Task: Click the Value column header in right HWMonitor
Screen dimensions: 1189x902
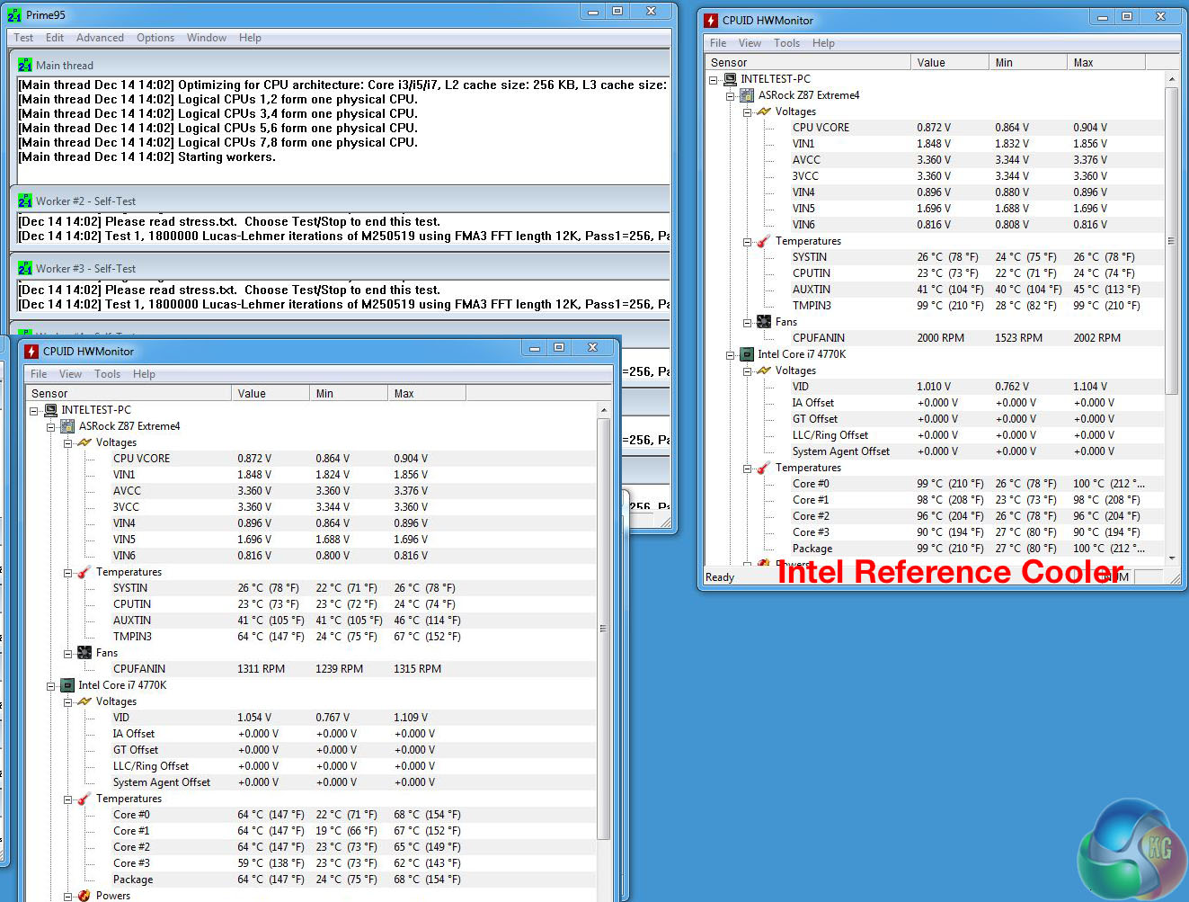Action: click(x=948, y=63)
